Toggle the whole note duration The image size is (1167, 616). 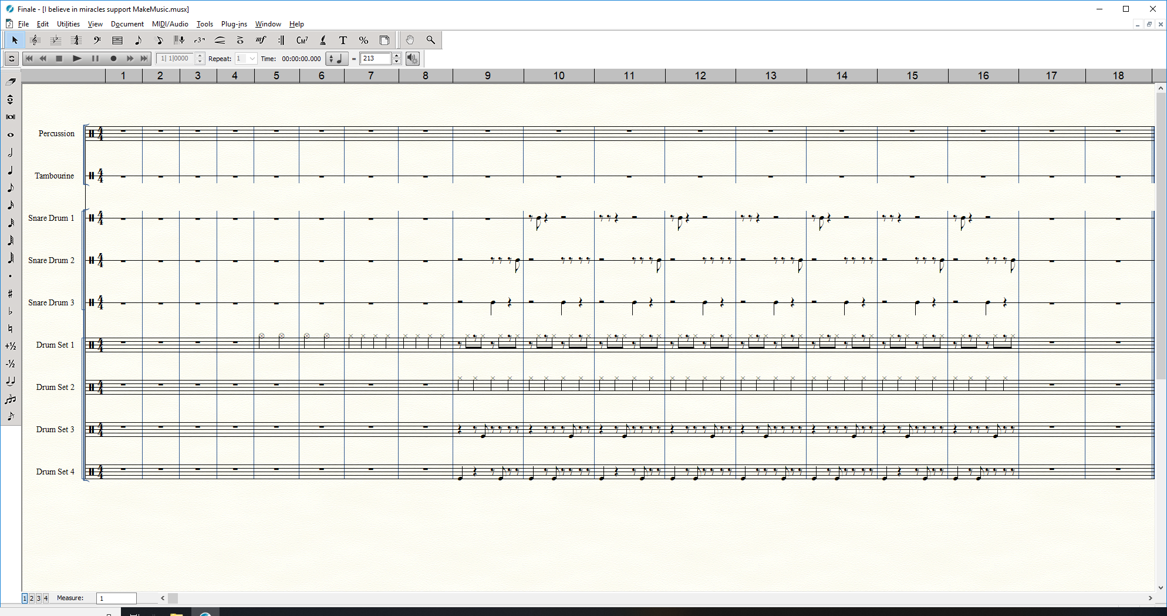11,134
